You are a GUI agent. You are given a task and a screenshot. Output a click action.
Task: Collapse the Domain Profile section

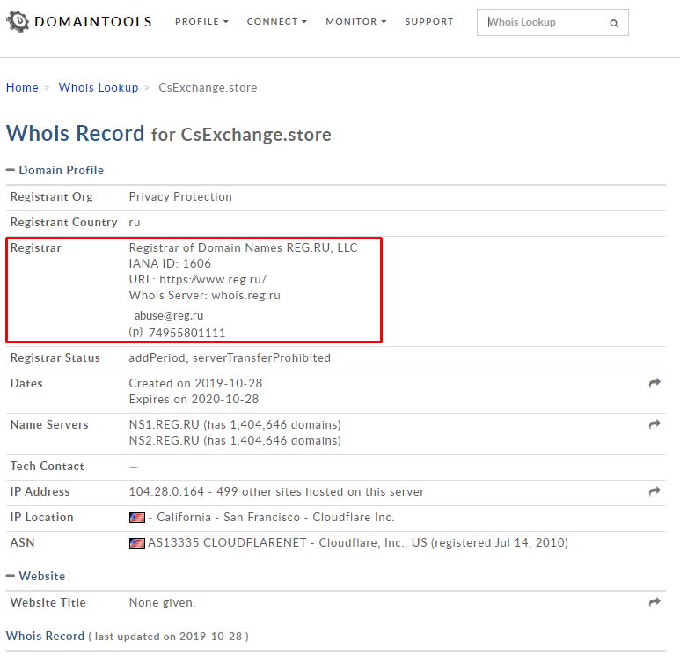pos(55,170)
